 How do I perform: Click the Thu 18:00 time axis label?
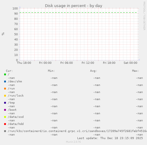coord(24,63)
